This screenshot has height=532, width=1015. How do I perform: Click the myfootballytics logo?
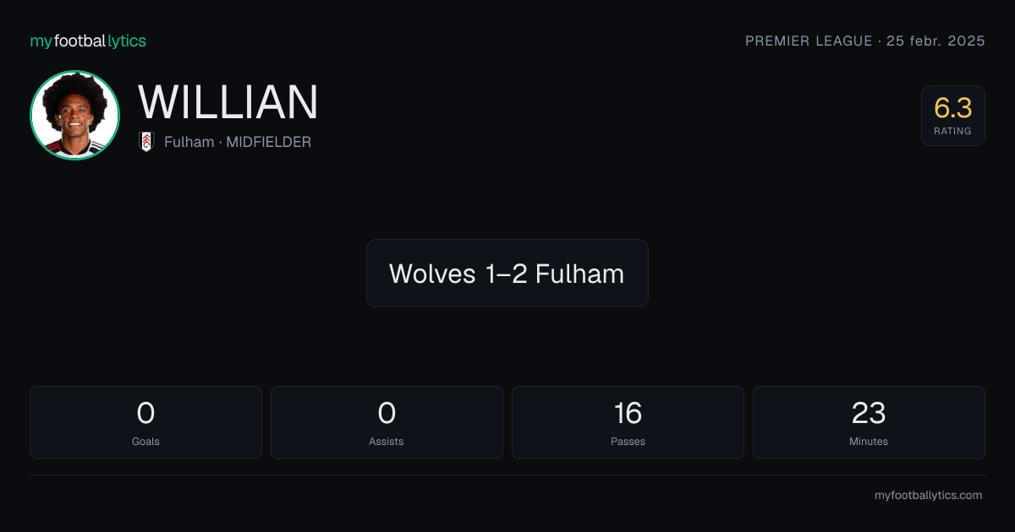tap(88, 41)
